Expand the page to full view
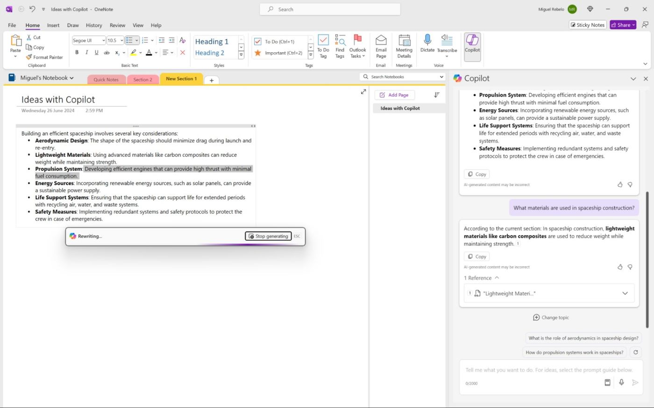The image size is (654, 408). [x=363, y=92]
